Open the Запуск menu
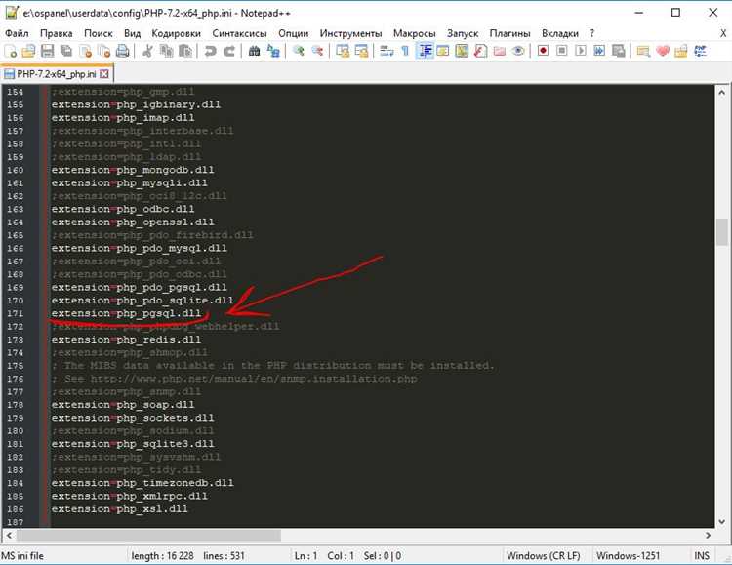 click(463, 33)
